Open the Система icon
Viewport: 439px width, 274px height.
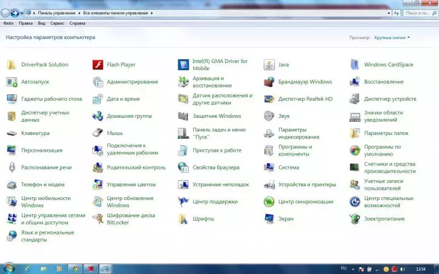pos(269,168)
